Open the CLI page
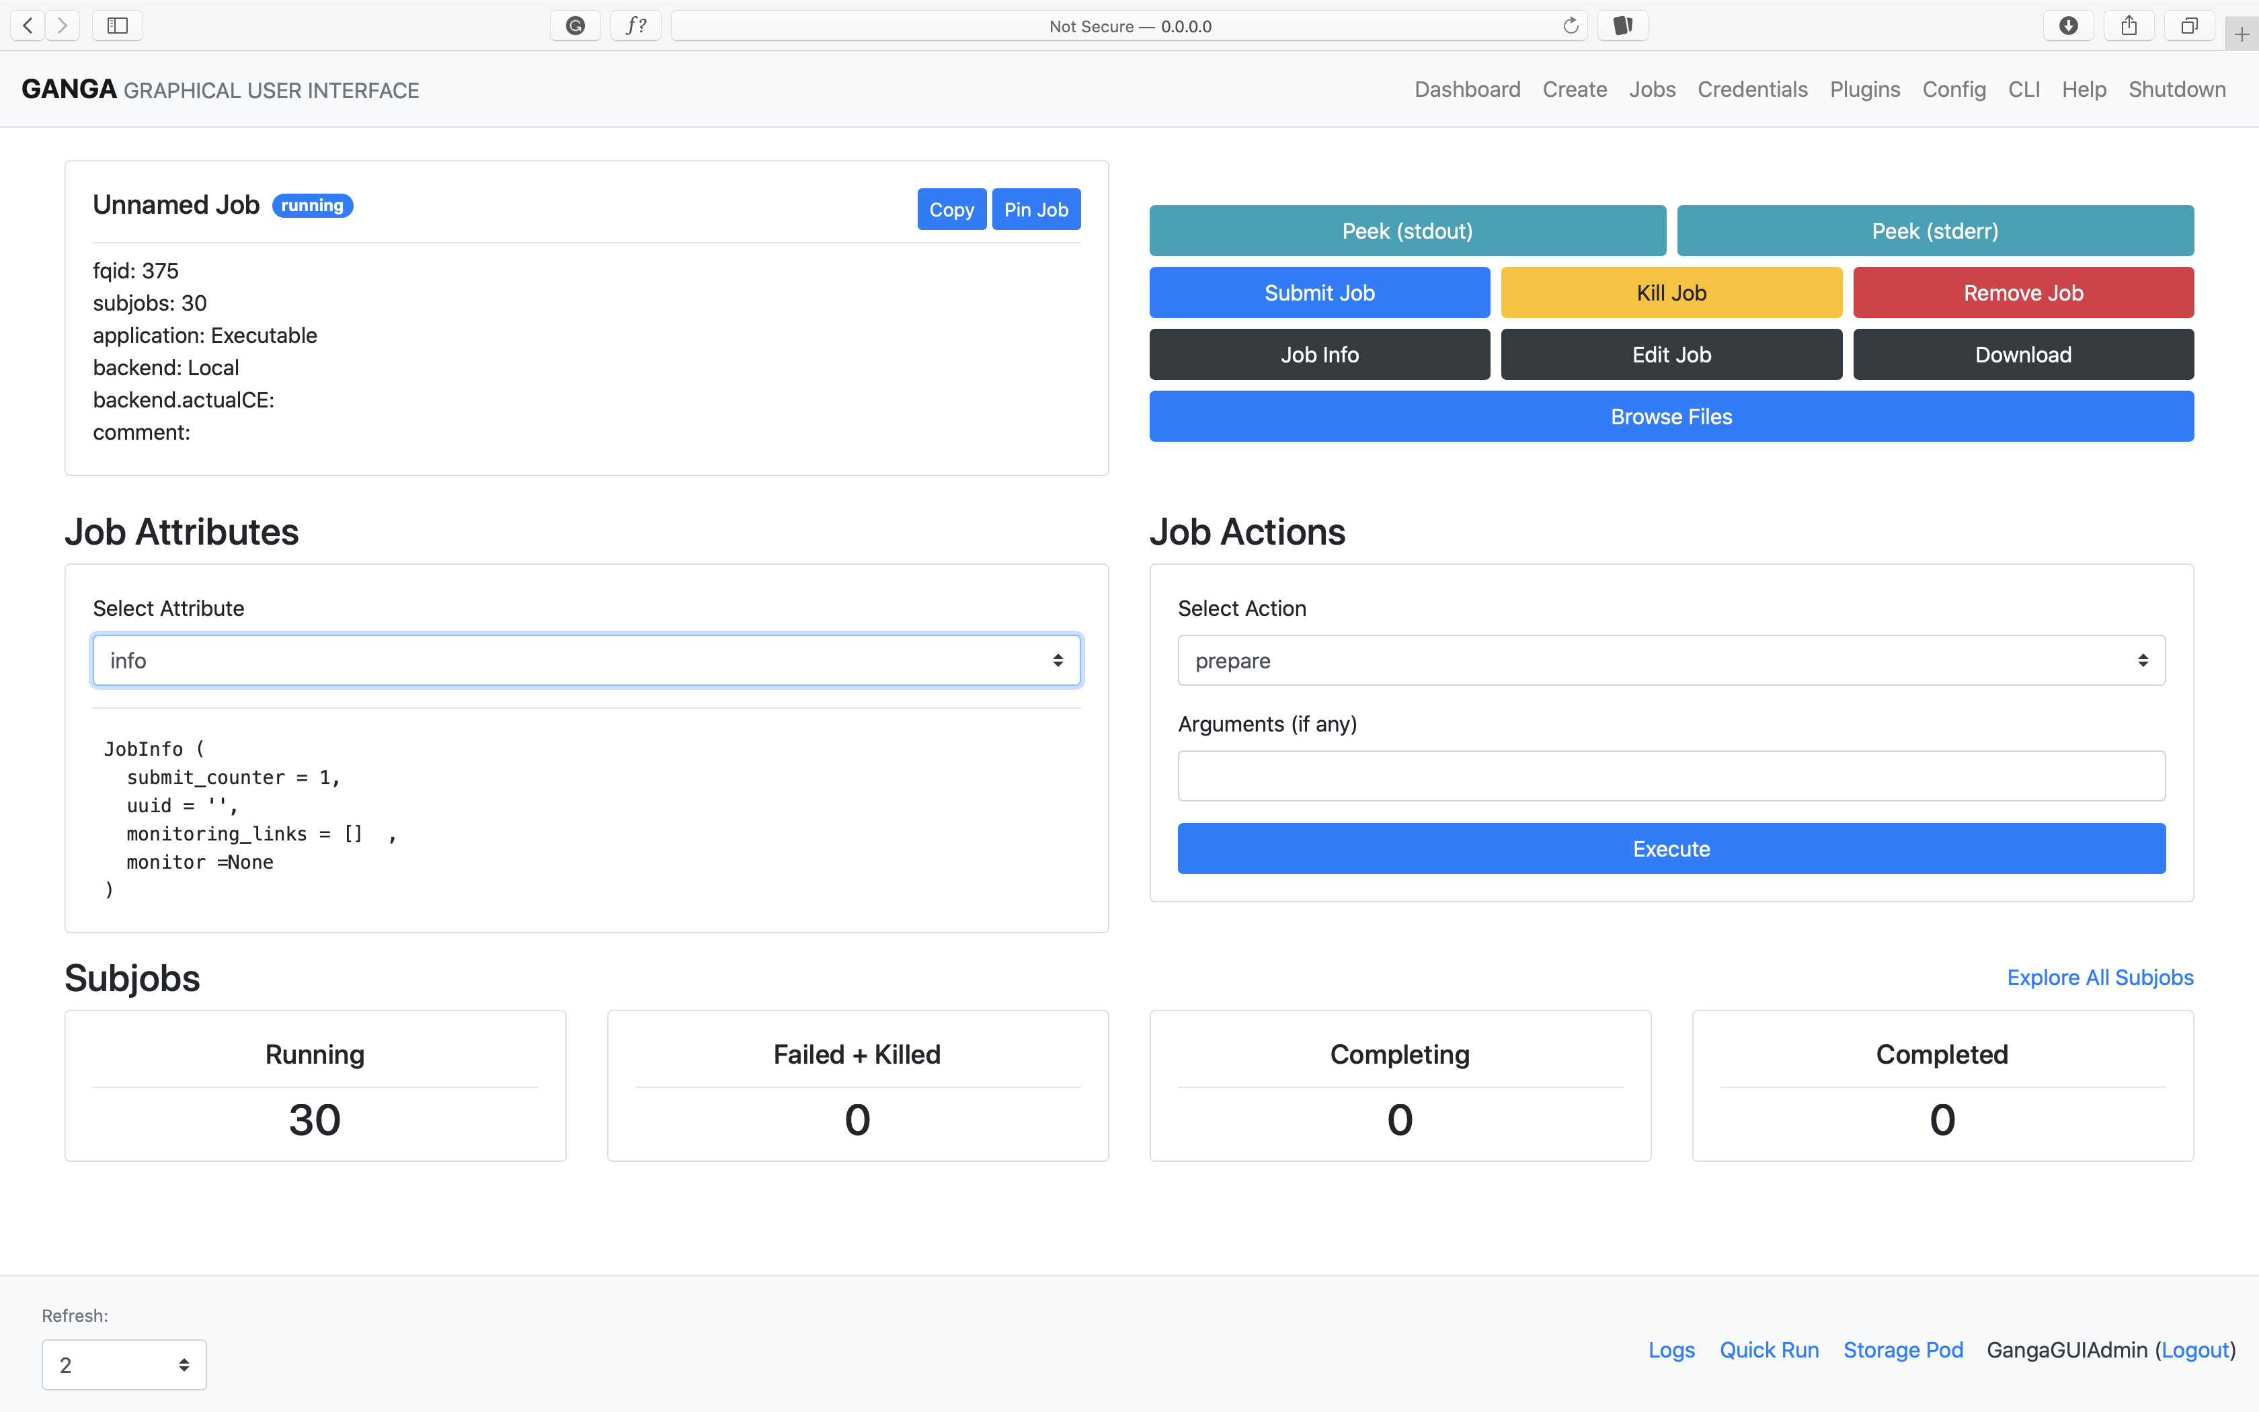This screenshot has height=1412, width=2259. (2024, 89)
